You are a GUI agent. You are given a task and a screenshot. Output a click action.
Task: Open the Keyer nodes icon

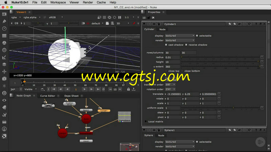click(4, 57)
